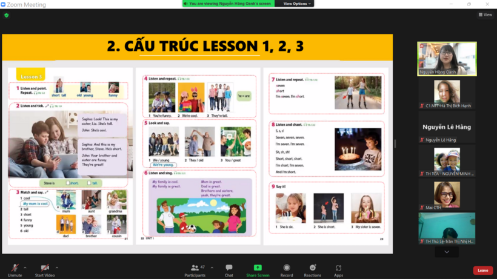Image resolution: width=497 pixels, height=279 pixels.
Task: Open the Apps panel
Action: click(338, 268)
